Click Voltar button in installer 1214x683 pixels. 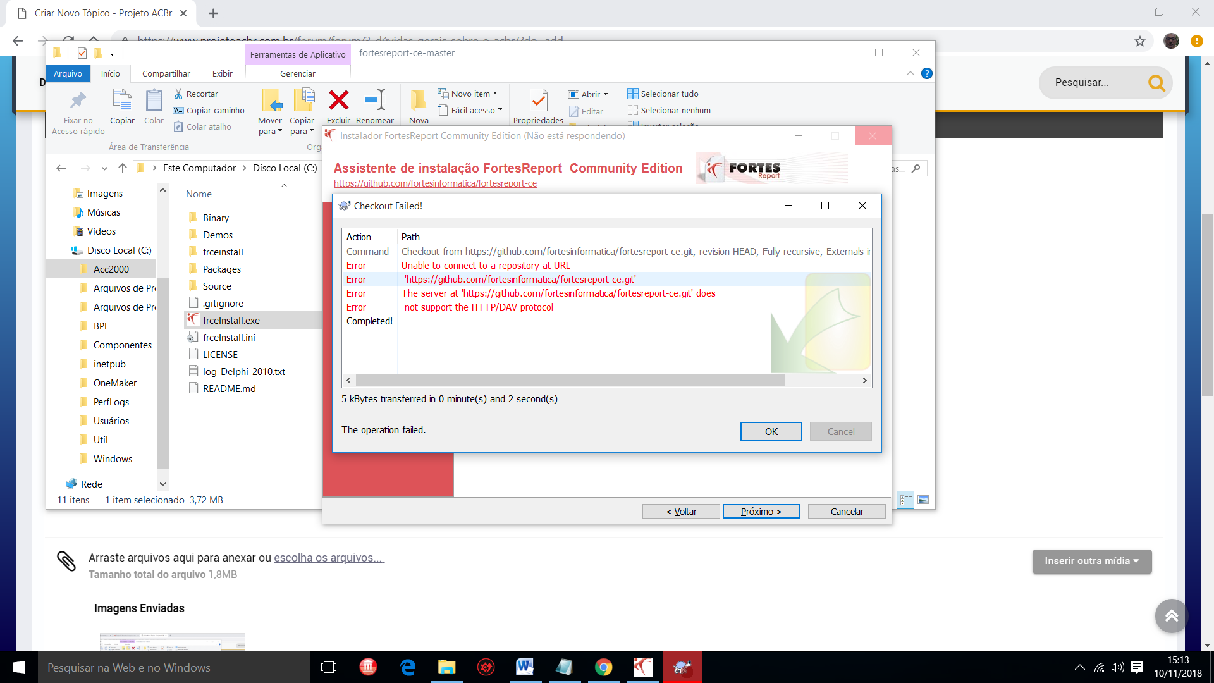pyautogui.click(x=681, y=511)
